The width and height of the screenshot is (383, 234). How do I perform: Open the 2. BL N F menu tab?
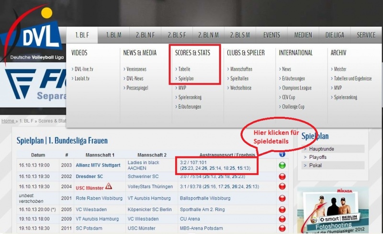pos(146,35)
